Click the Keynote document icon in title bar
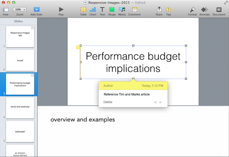This screenshot has width=229, height=157. click(85, 3)
